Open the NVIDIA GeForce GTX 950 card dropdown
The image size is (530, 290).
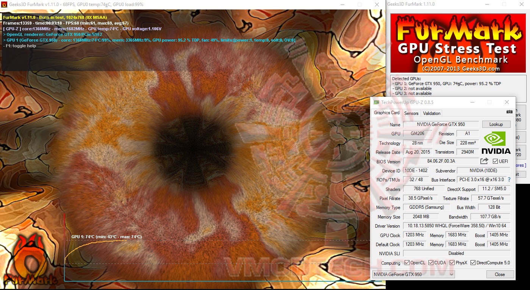(413, 274)
